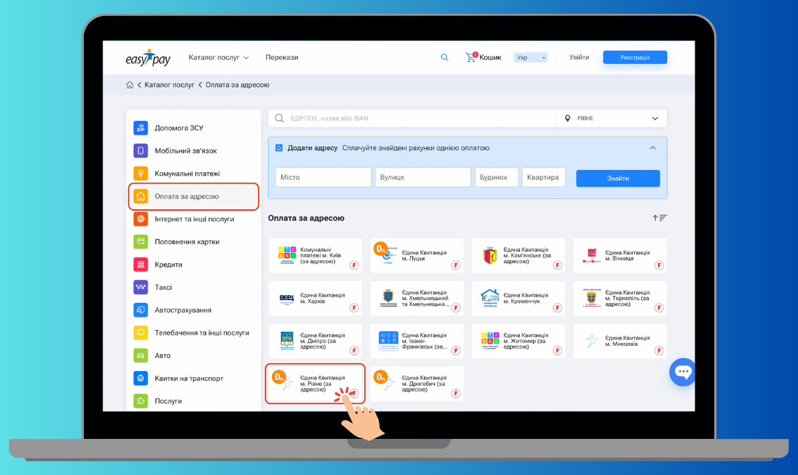Click favorite badge on Луцьк card
This screenshot has height=475, width=798.
[x=456, y=265]
